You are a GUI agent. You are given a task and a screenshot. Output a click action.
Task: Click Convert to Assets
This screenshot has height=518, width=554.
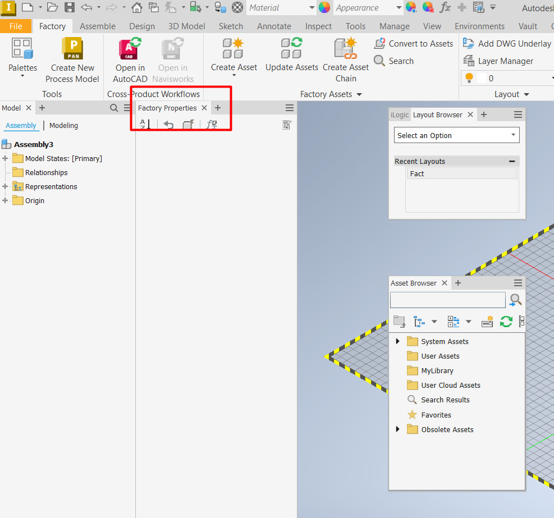coord(414,43)
